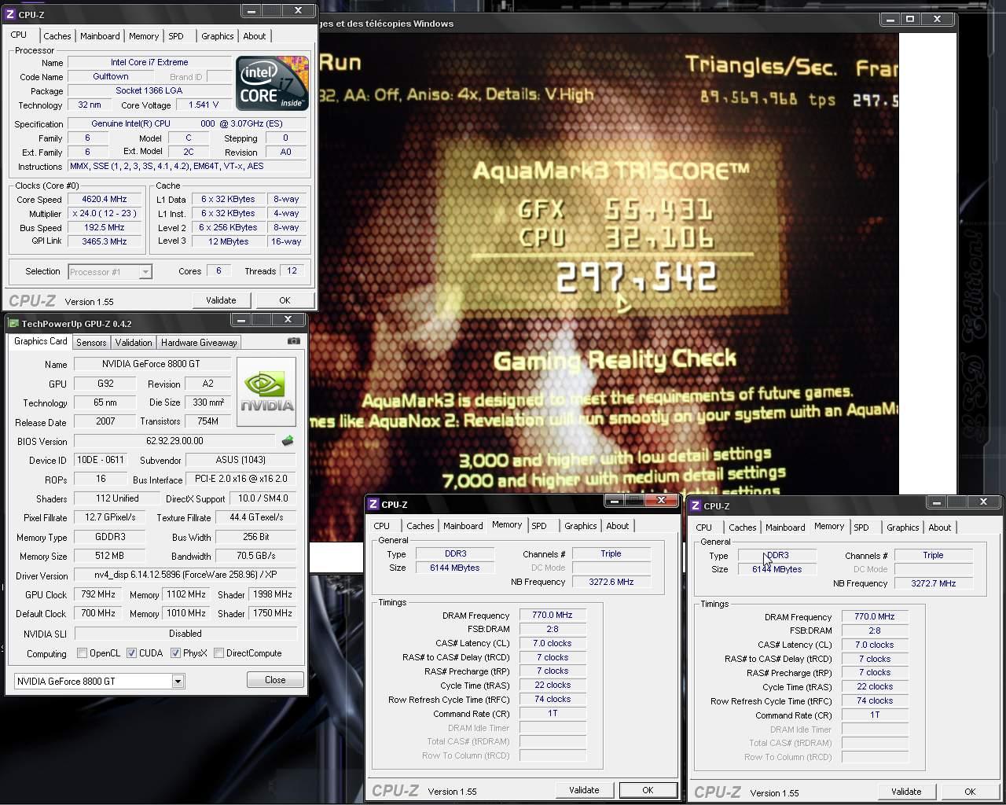Screen dimensions: 1006x805
Task: Click the Intel Core i7 logo in CPU-Z
Action: click(x=272, y=83)
